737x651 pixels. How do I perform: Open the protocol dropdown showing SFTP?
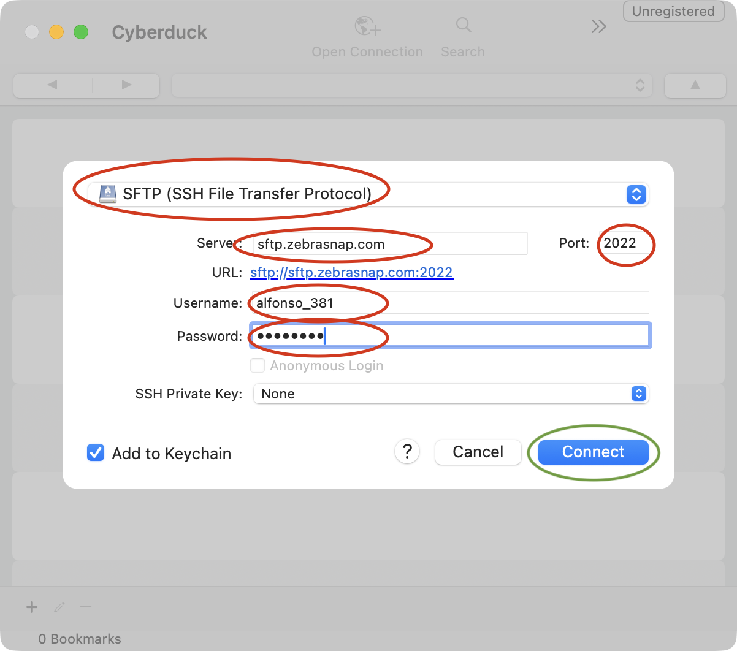[368, 194]
